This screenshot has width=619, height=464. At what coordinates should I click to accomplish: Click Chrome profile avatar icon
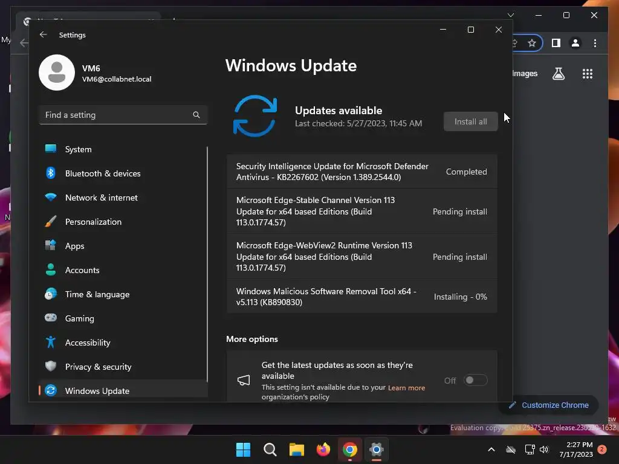[x=575, y=43]
